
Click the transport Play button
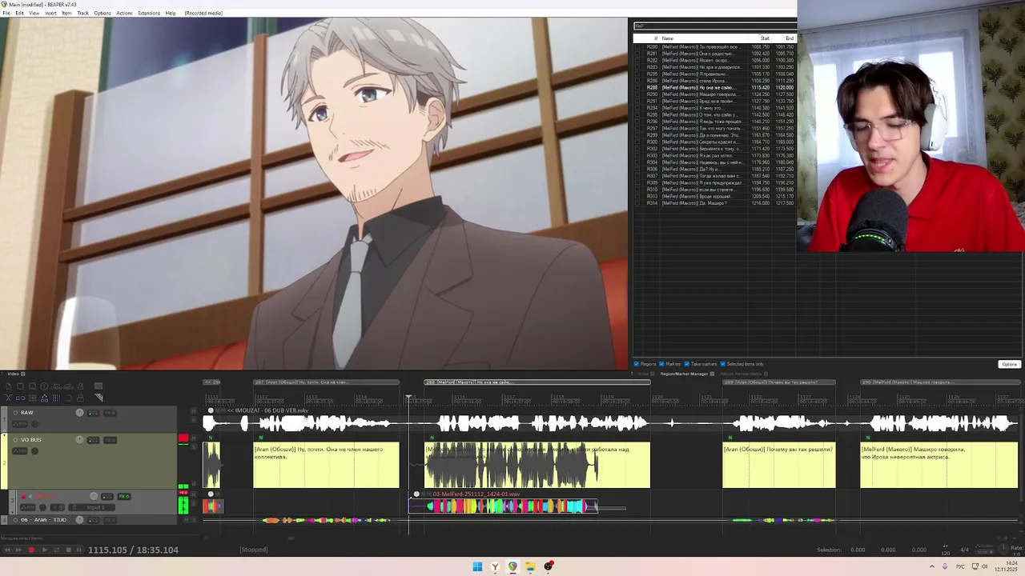pos(45,550)
